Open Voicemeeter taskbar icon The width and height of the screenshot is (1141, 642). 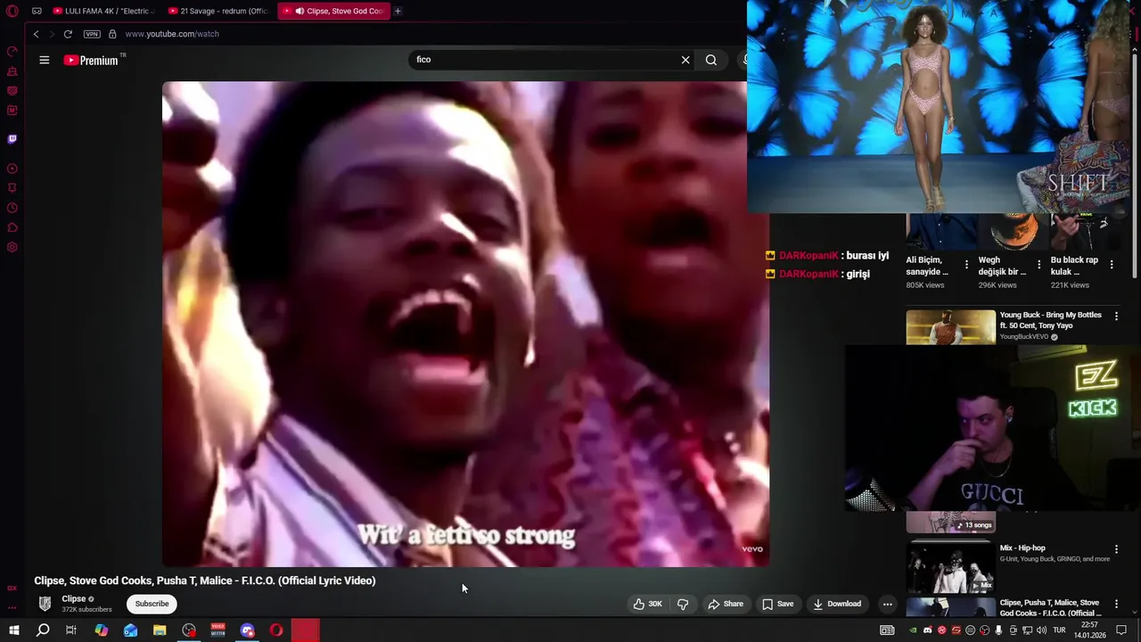218,630
